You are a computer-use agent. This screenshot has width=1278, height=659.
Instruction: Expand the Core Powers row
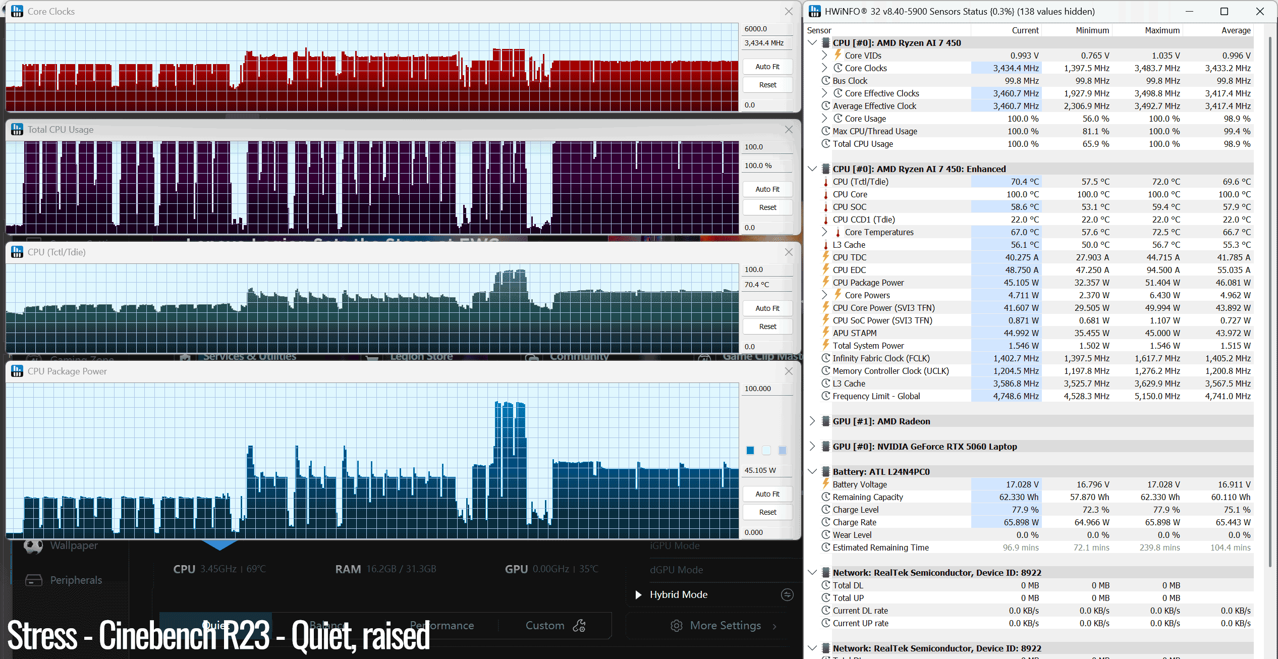click(824, 295)
